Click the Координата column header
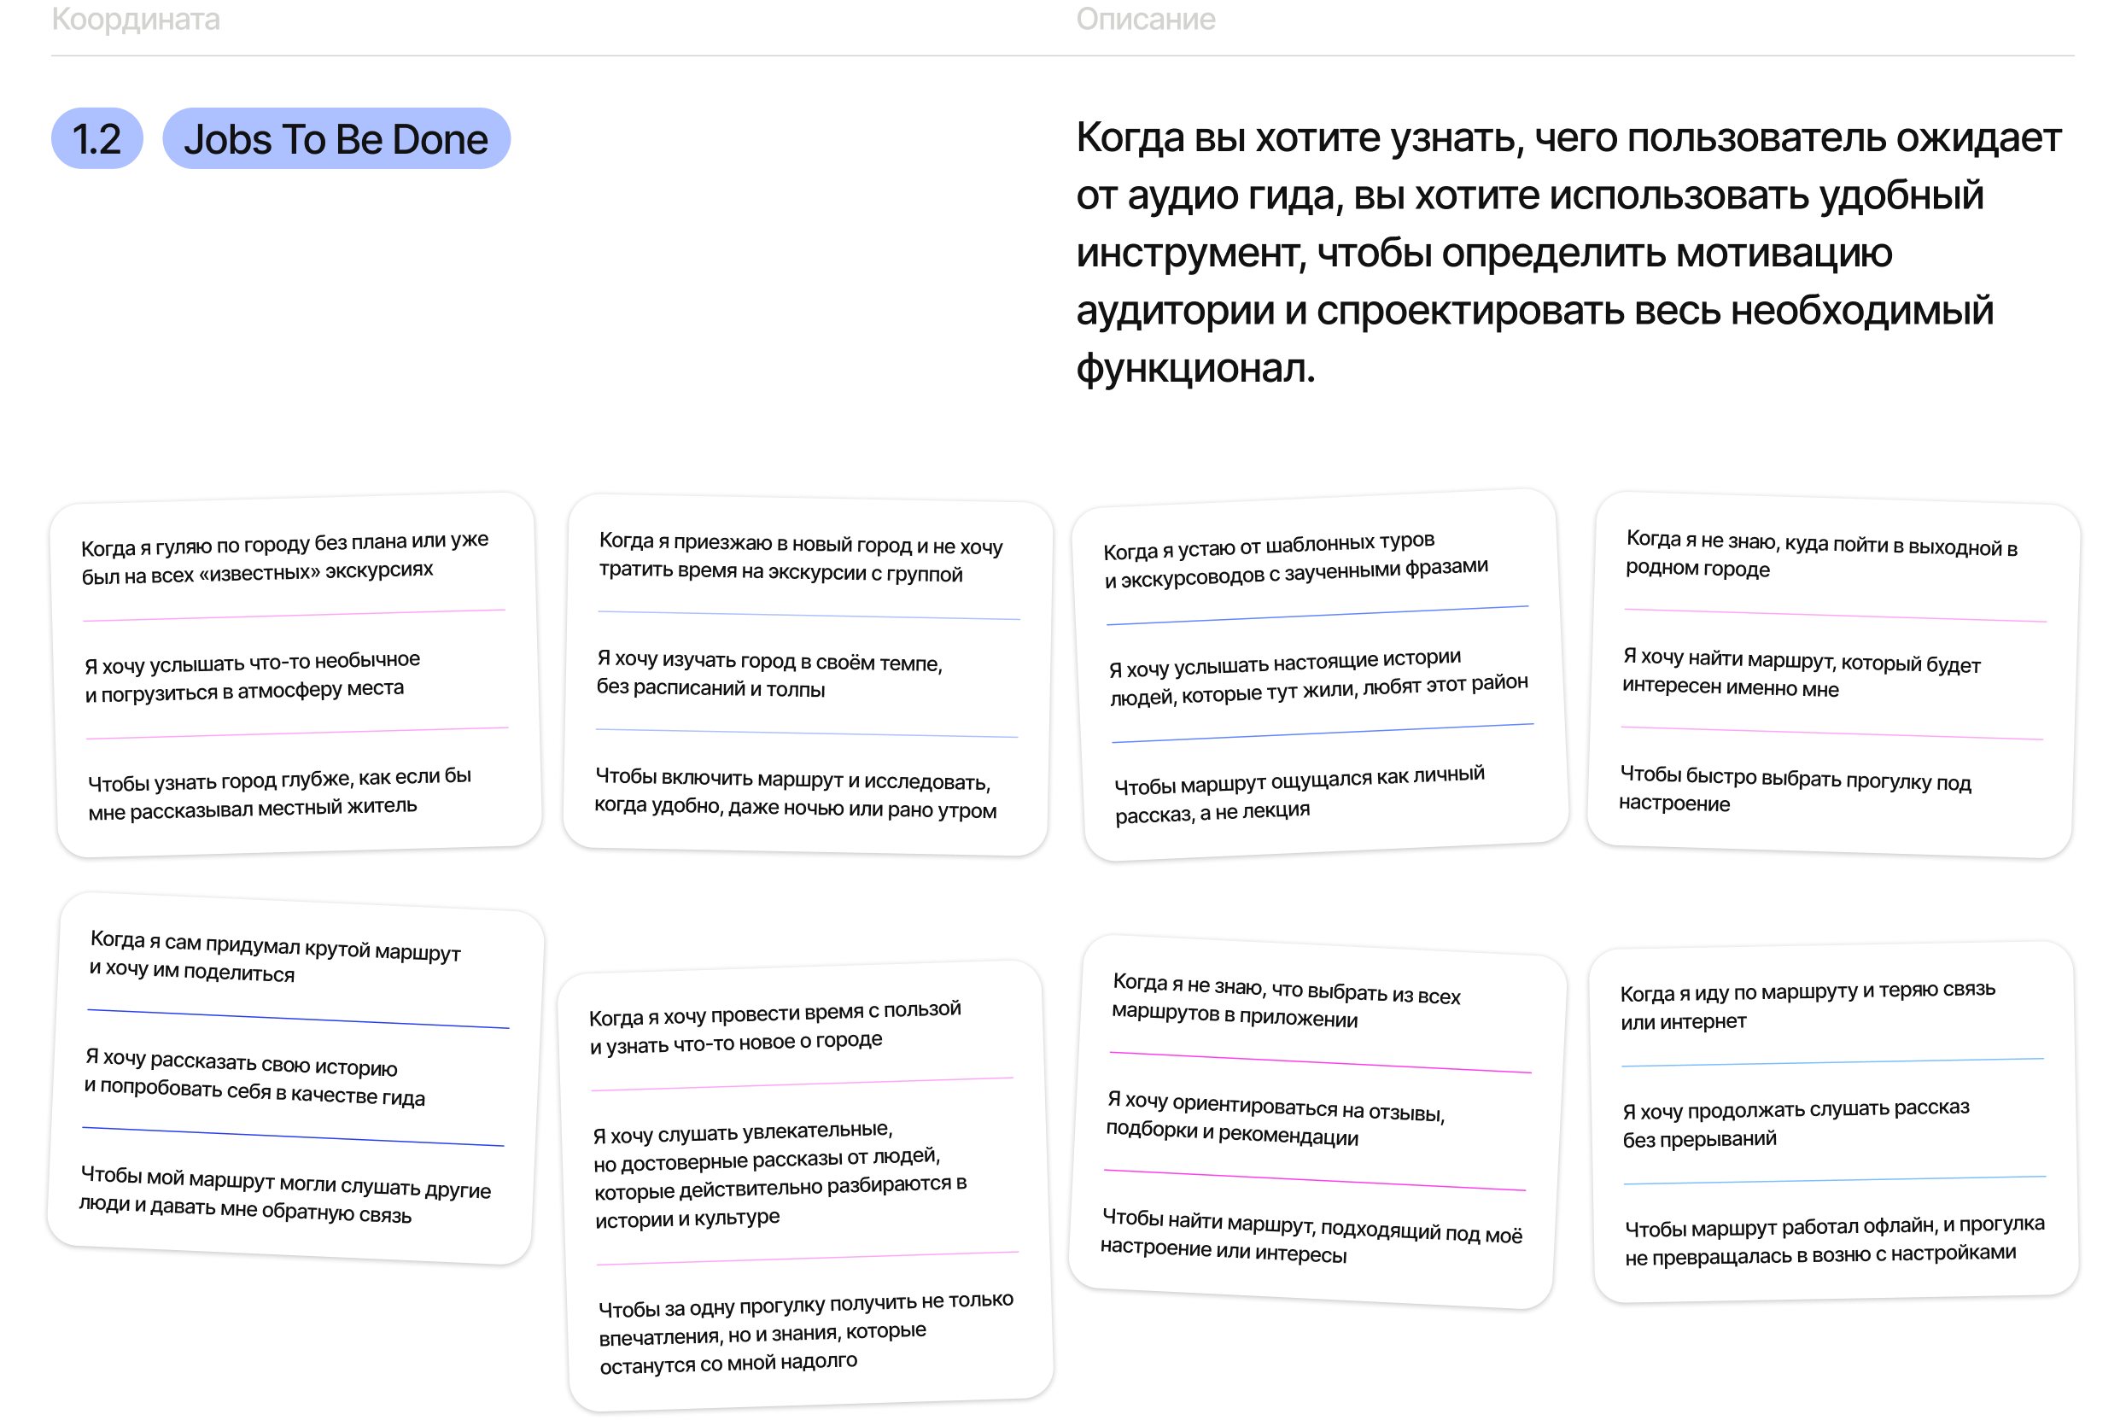The image size is (2126, 1420). tap(136, 19)
